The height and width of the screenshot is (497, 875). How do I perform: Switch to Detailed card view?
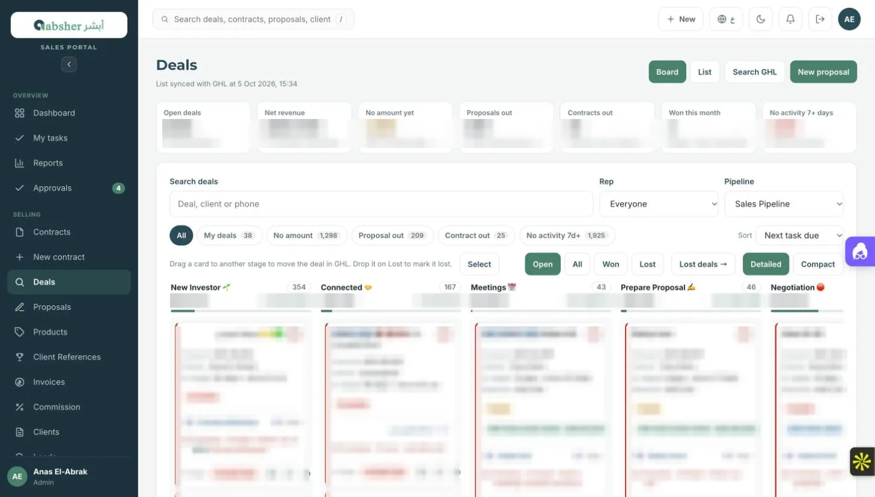pyautogui.click(x=766, y=264)
